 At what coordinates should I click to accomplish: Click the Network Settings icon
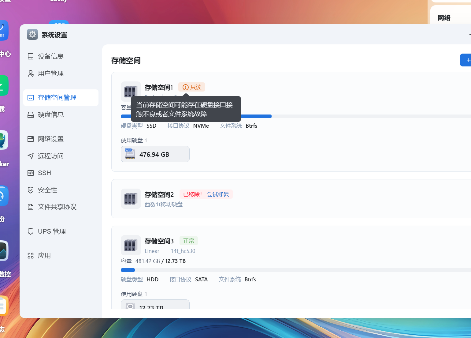(x=31, y=139)
